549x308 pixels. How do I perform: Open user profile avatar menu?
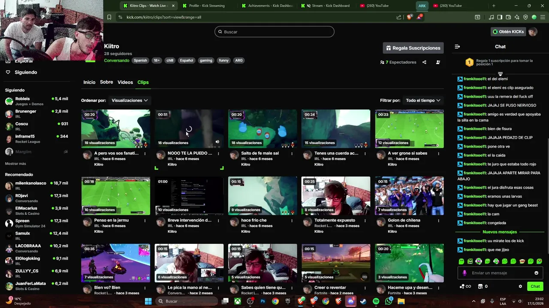click(x=533, y=32)
